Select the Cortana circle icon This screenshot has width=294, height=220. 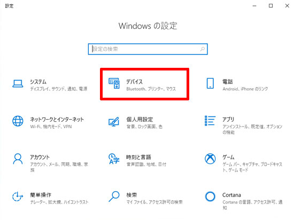tap(210, 197)
